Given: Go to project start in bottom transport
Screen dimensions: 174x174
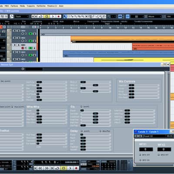Looking at the screenshot, I should coord(36,168).
